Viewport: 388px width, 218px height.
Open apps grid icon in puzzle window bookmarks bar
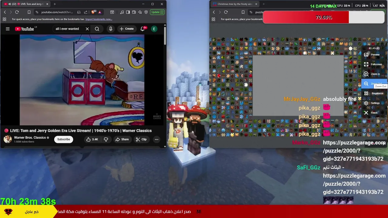213,19
